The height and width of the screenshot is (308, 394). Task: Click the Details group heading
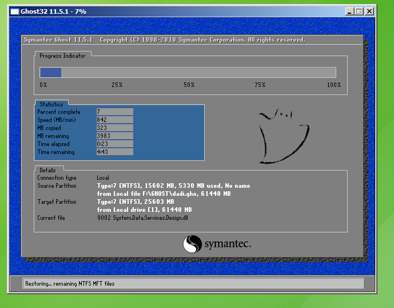47,170
